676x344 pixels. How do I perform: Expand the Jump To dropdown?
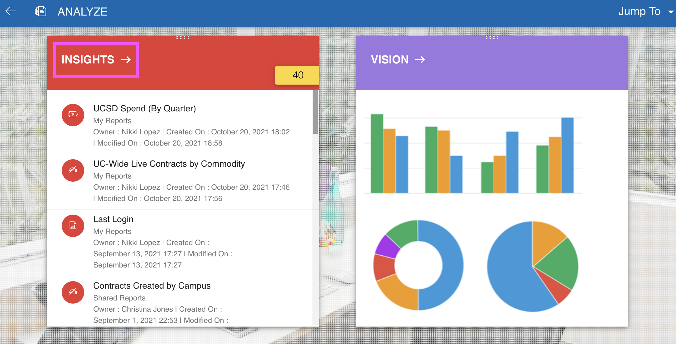coord(639,12)
